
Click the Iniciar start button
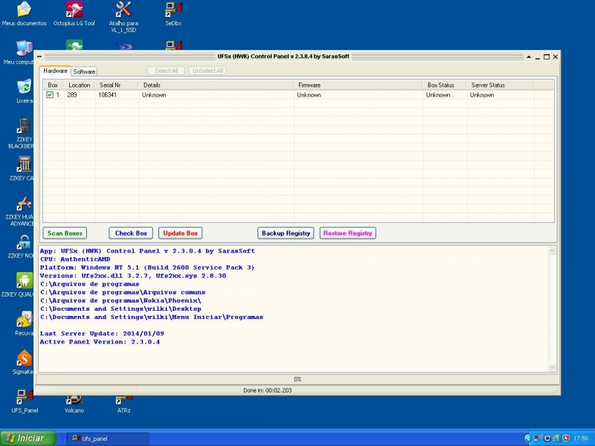pyautogui.click(x=28, y=439)
